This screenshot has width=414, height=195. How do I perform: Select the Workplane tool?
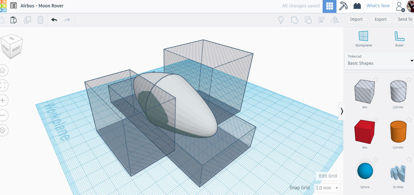click(363, 39)
